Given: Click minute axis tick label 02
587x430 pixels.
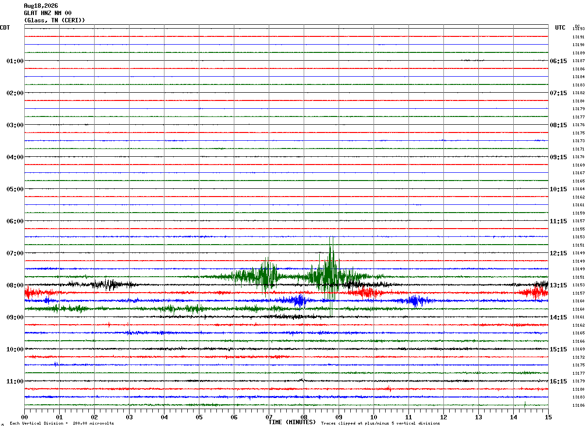Looking at the screenshot, I should click(x=94, y=417).
